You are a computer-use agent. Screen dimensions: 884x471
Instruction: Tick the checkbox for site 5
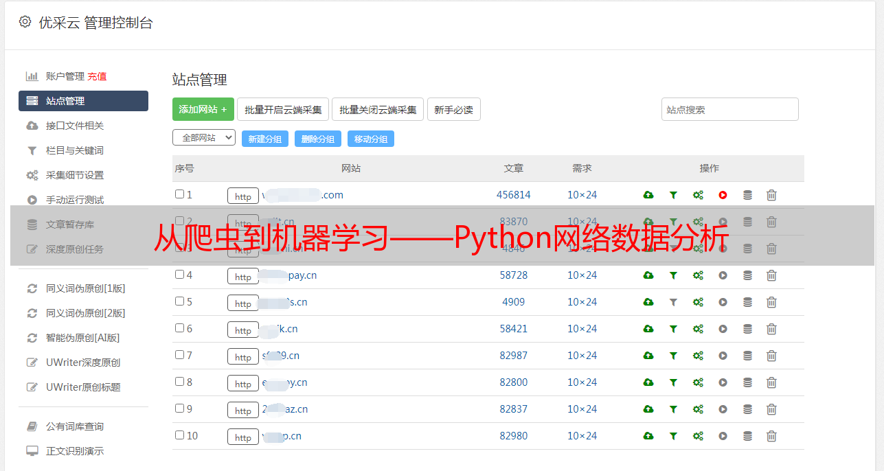[179, 301]
